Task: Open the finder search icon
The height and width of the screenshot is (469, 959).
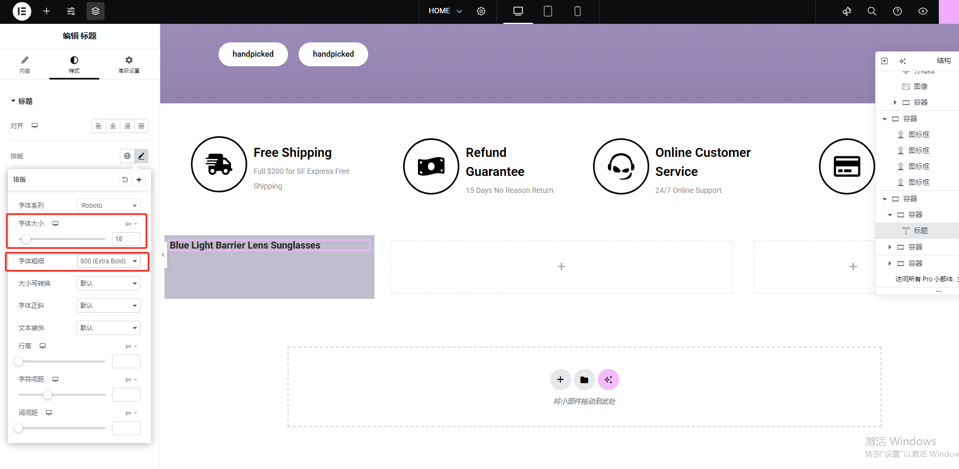Action: pos(871,11)
